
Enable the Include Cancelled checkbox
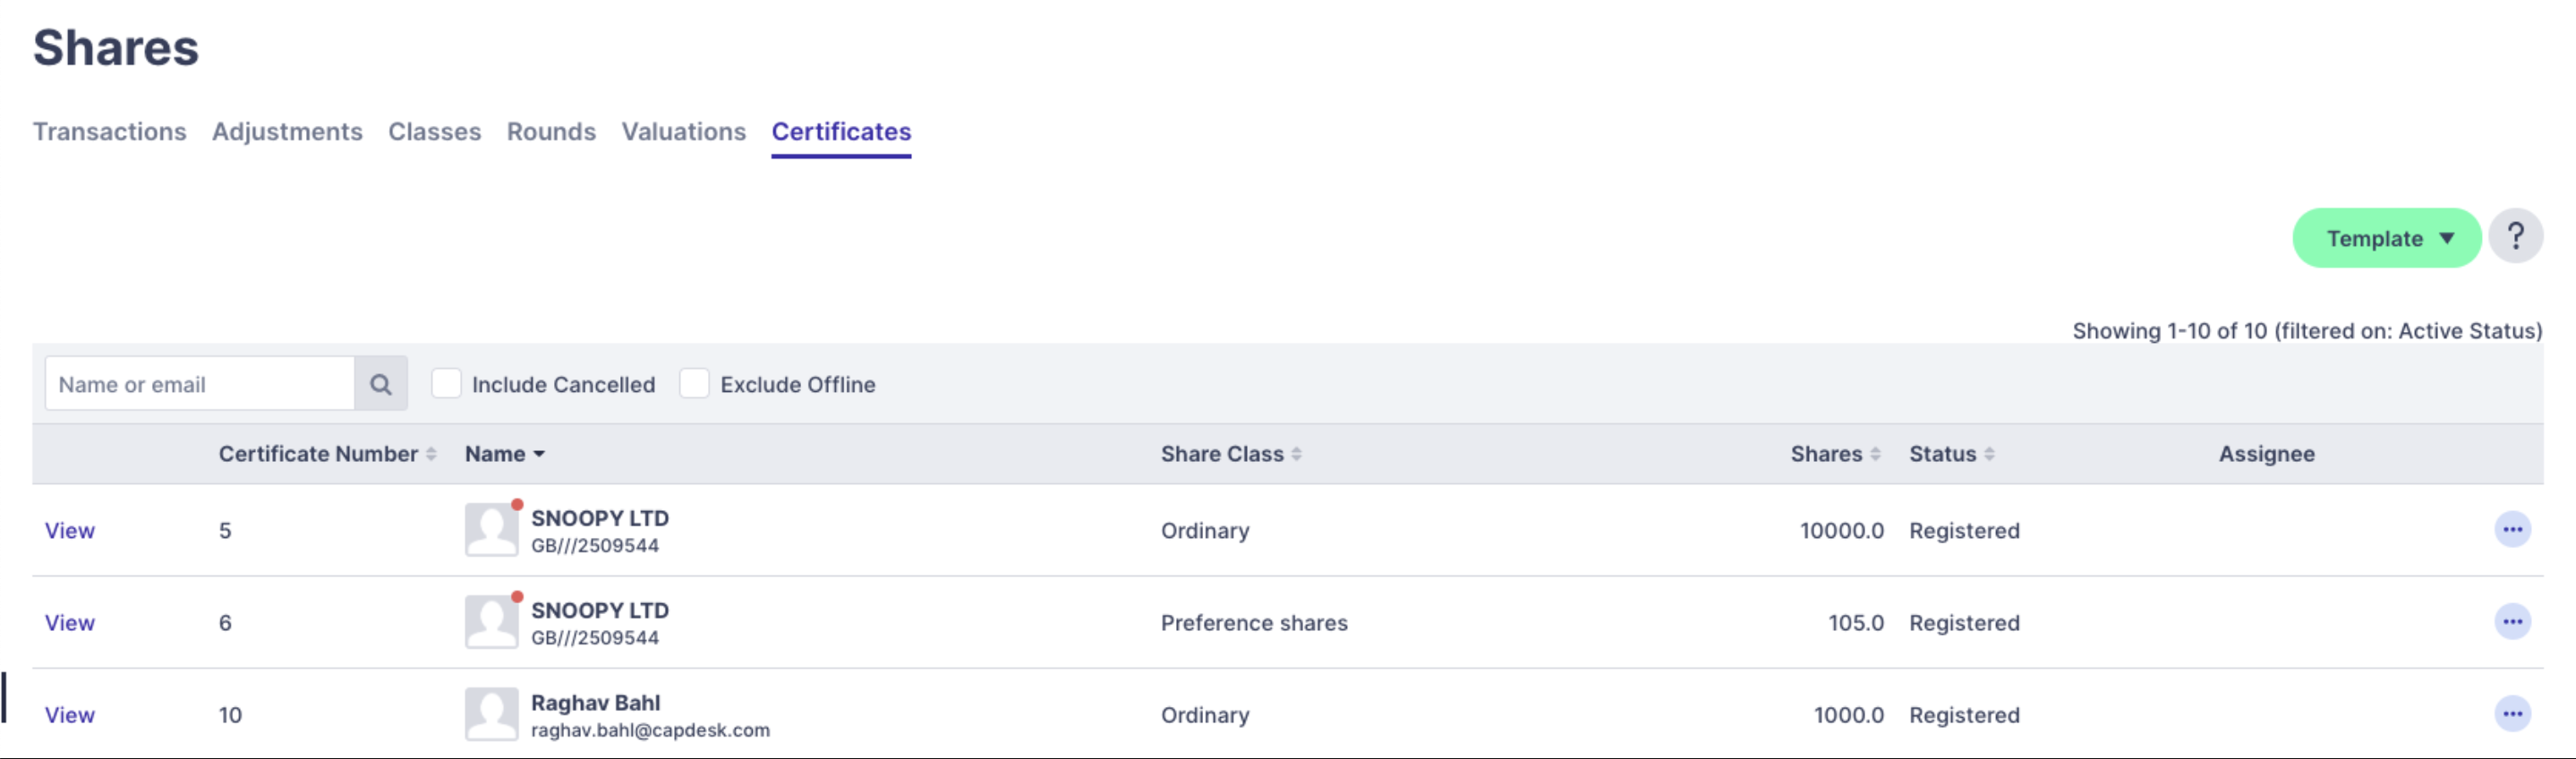[x=446, y=384]
